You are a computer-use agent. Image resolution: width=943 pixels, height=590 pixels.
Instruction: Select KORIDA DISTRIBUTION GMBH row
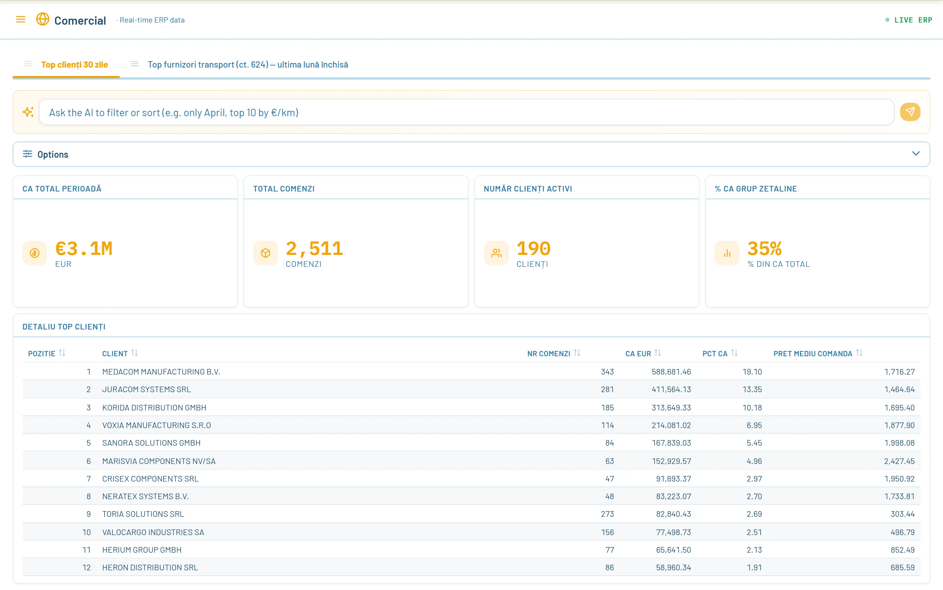(471, 407)
